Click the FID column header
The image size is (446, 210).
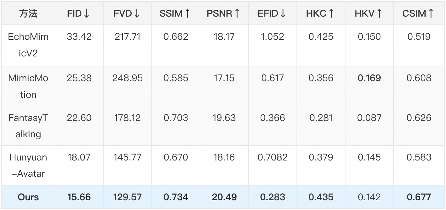[79, 14]
